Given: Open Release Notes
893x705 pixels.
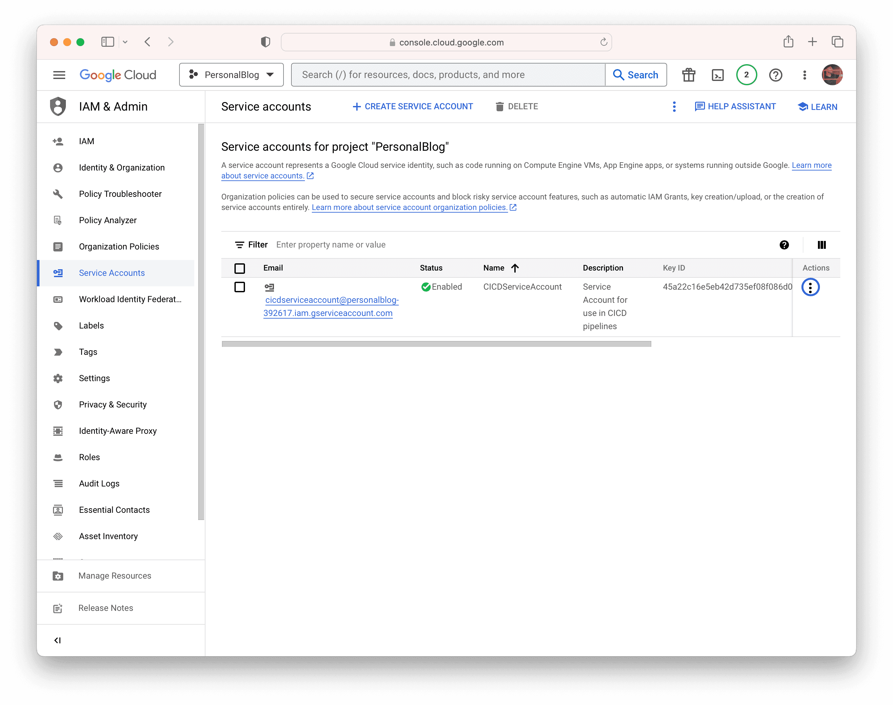Looking at the screenshot, I should tap(121, 609).
